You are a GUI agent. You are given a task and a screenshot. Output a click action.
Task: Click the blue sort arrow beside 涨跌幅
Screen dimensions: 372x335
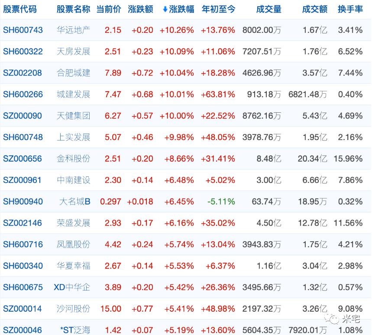tap(165, 10)
